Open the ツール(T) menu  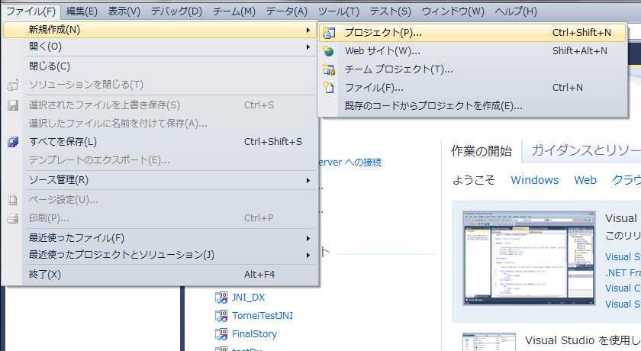pos(339,11)
